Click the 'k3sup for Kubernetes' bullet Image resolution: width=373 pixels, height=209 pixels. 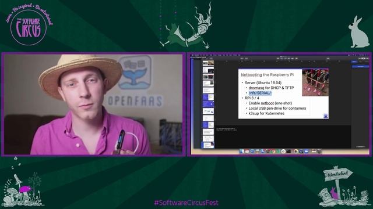coord(266,114)
